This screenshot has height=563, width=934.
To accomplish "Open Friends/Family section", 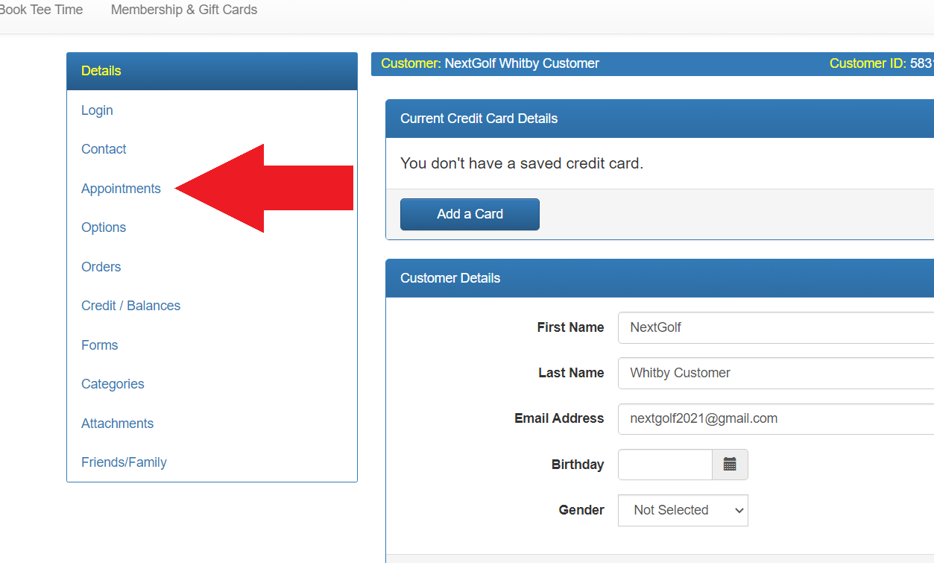I will coord(124,462).
